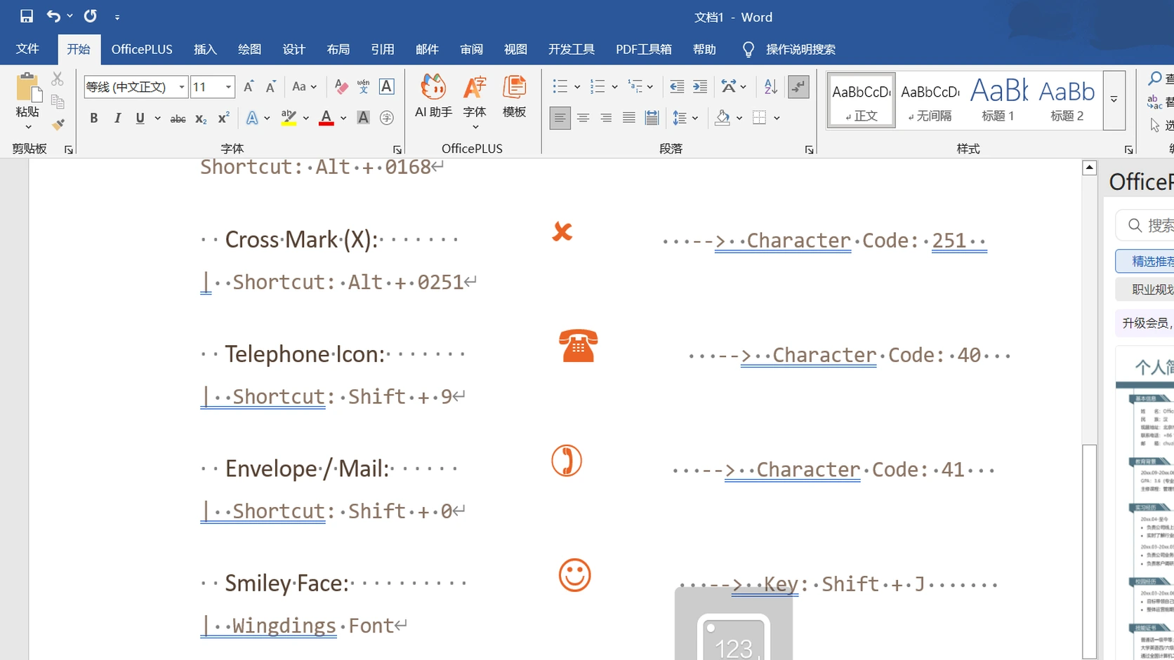
Task: Open the 模板 templates button
Action: 514,96
